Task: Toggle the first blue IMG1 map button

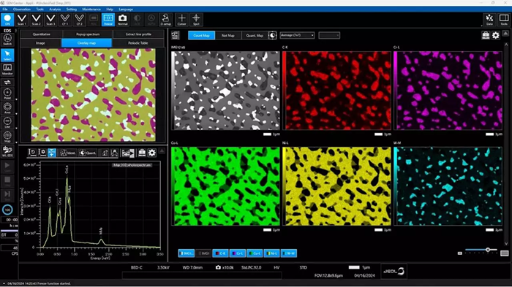Action: click(x=187, y=253)
